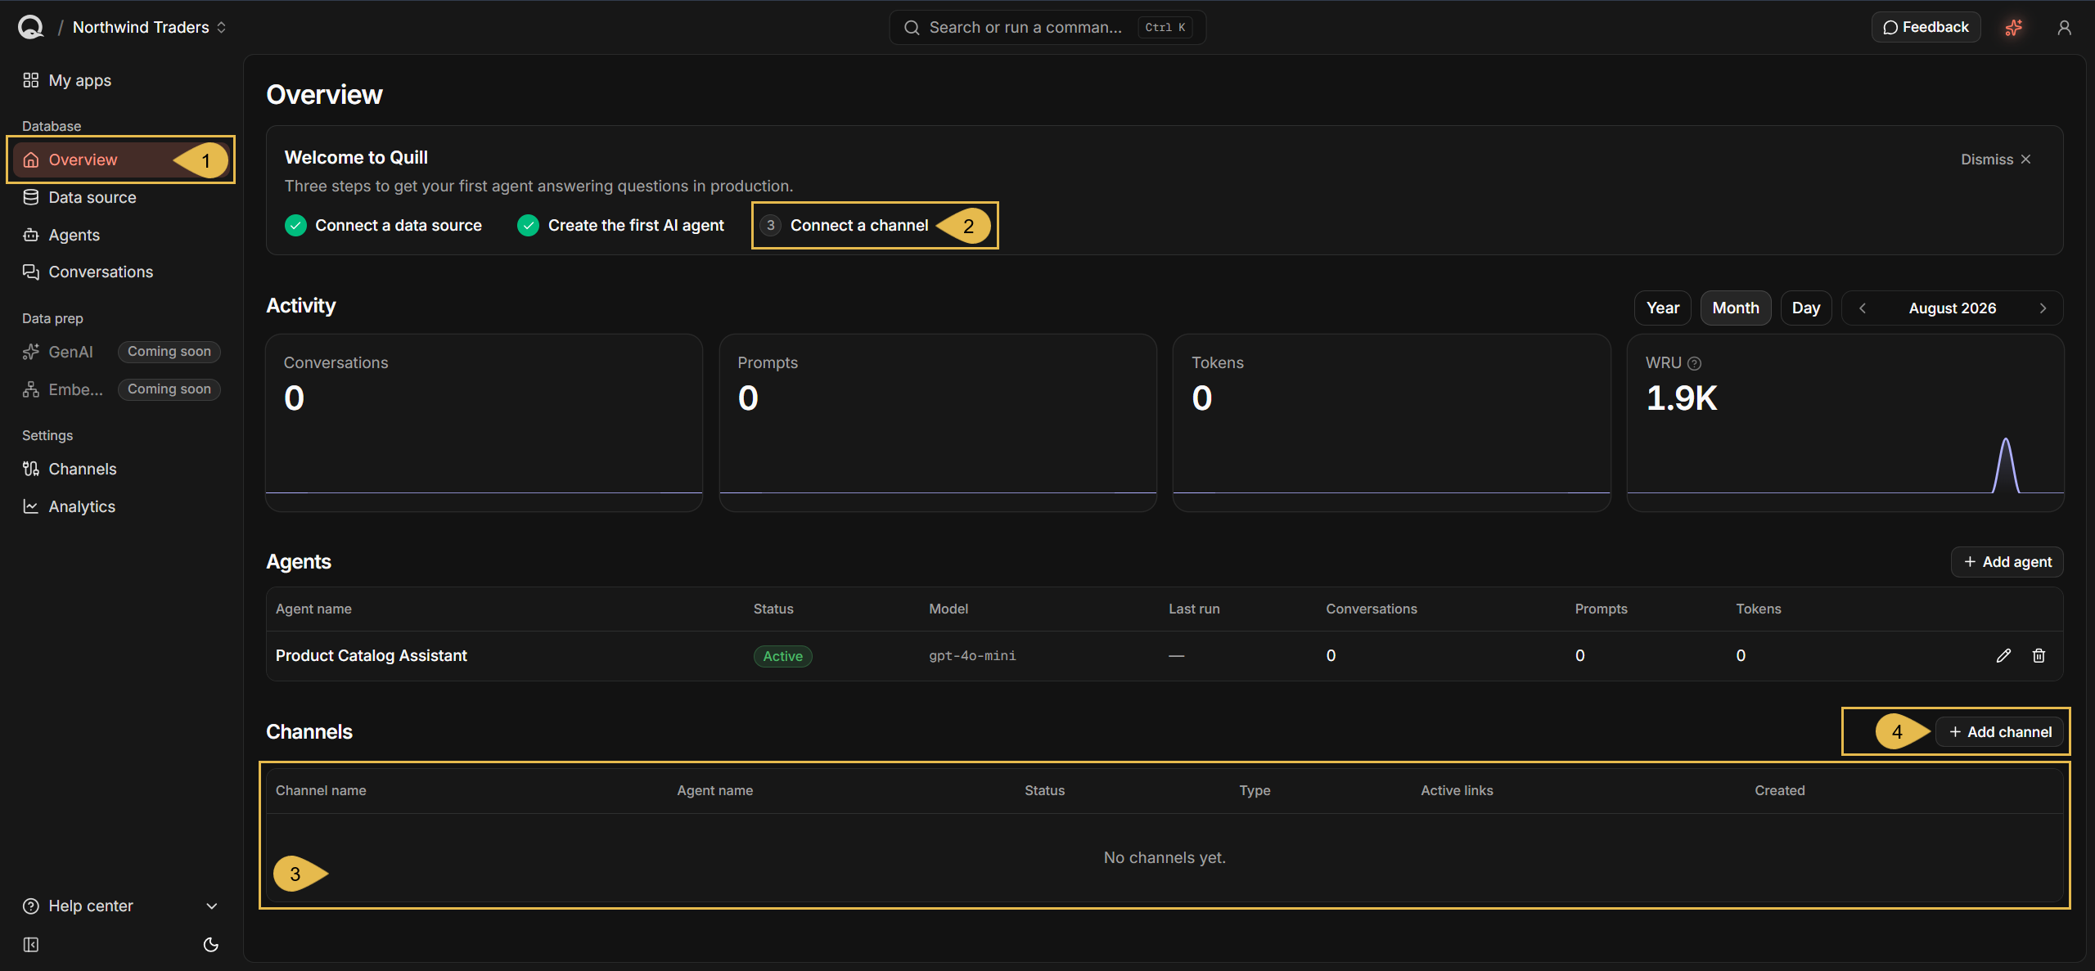Click Create the first AI agent step
The image size is (2095, 971).
[x=621, y=226]
